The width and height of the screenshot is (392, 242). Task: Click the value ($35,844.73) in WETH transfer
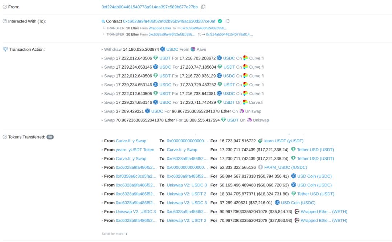click(x=280, y=212)
